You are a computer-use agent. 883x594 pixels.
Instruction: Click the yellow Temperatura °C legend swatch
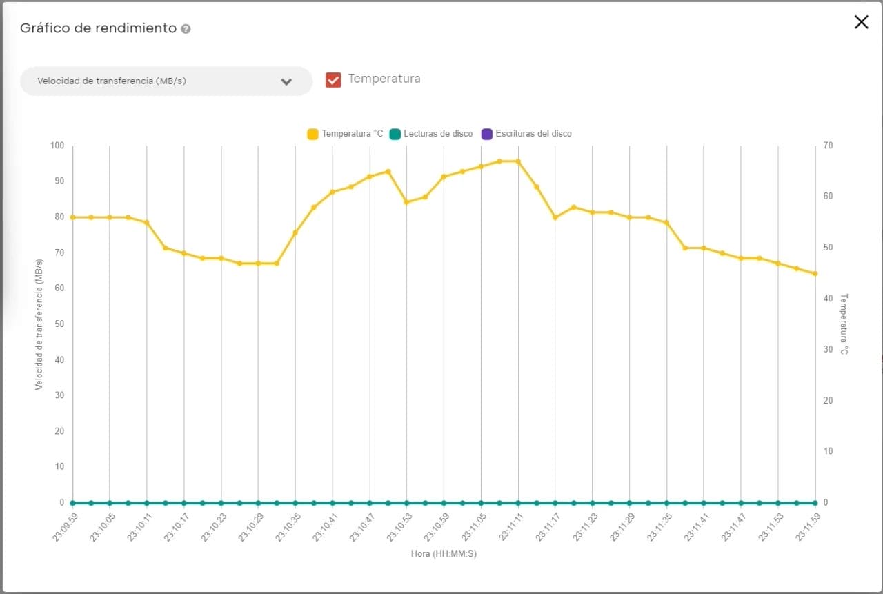click(x=313, y=133)
